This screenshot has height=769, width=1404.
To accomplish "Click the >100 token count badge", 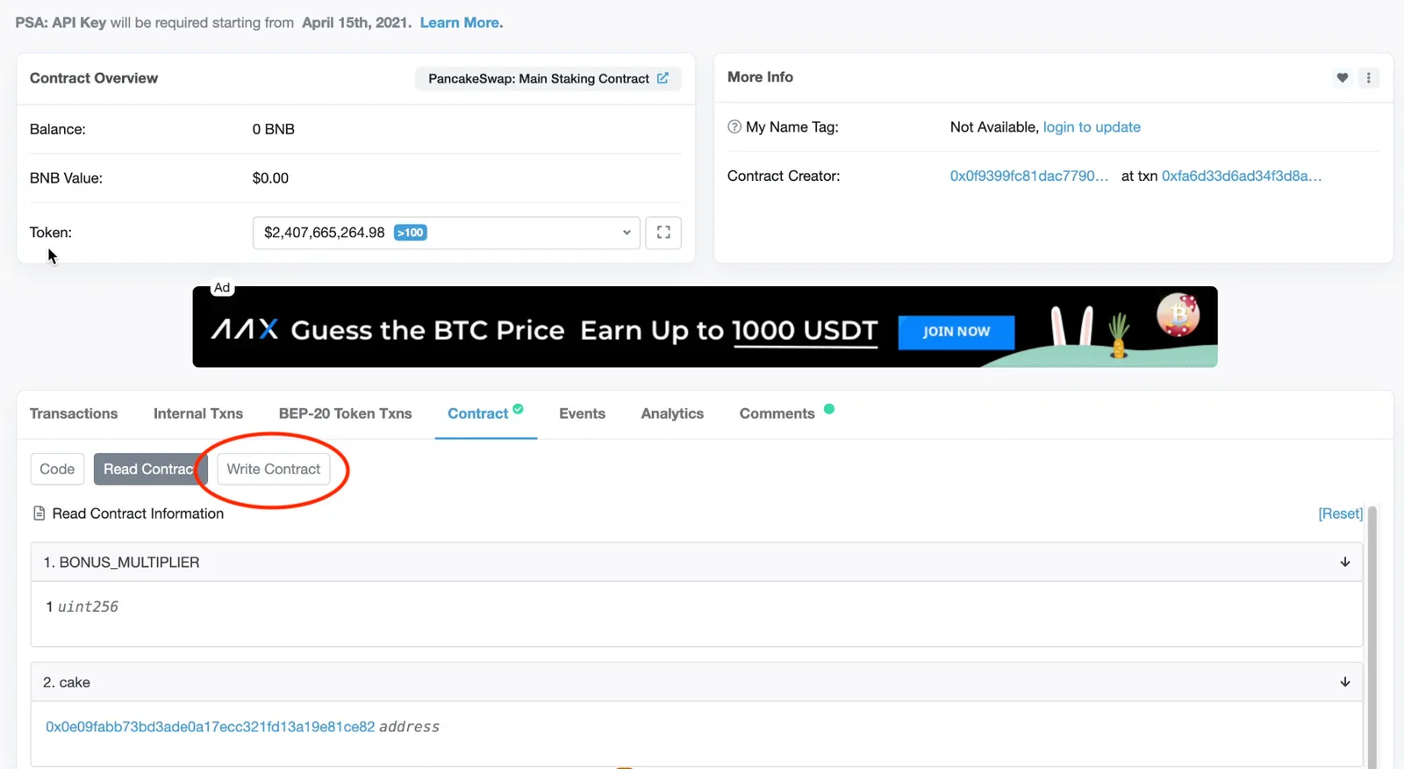I will pyautogui.click(x=411, y=233).
